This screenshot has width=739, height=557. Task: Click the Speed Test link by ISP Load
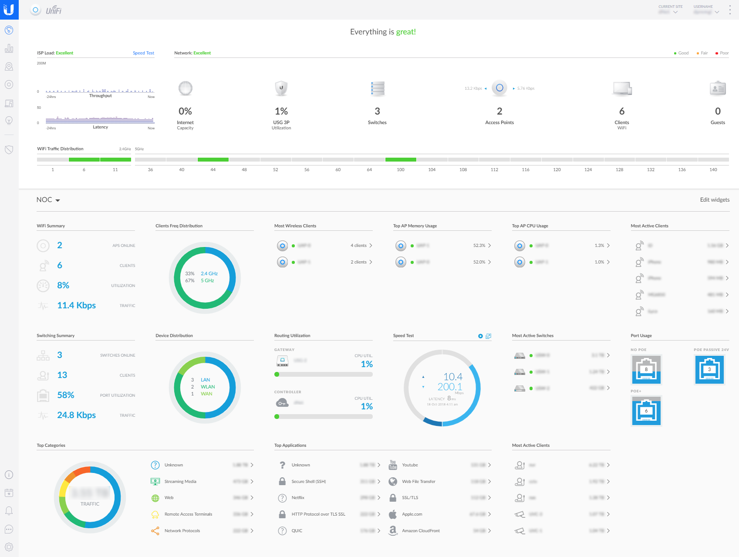(x=143, y=53)
